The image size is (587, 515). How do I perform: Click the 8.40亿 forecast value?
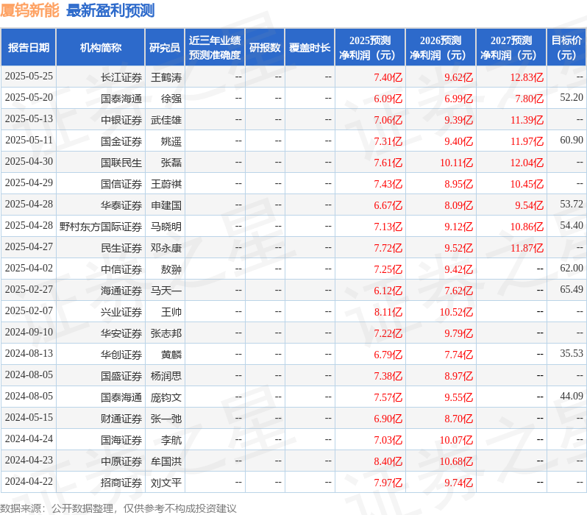click(x=388, y=461)
